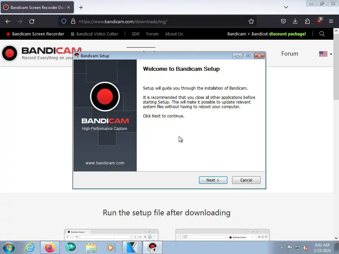The height and width of the screenshot is (254, 339).
Task: Close the Bandicam Setup dialog
Action: pyautogui.click(x=259, y=56)
